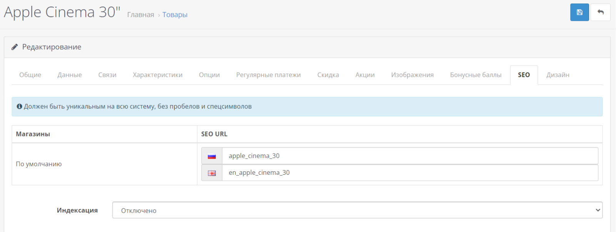Screen dimensions: 616x232
Task: Click the pencil icon next to Редактирование
Action: click(x=15, y=47)
